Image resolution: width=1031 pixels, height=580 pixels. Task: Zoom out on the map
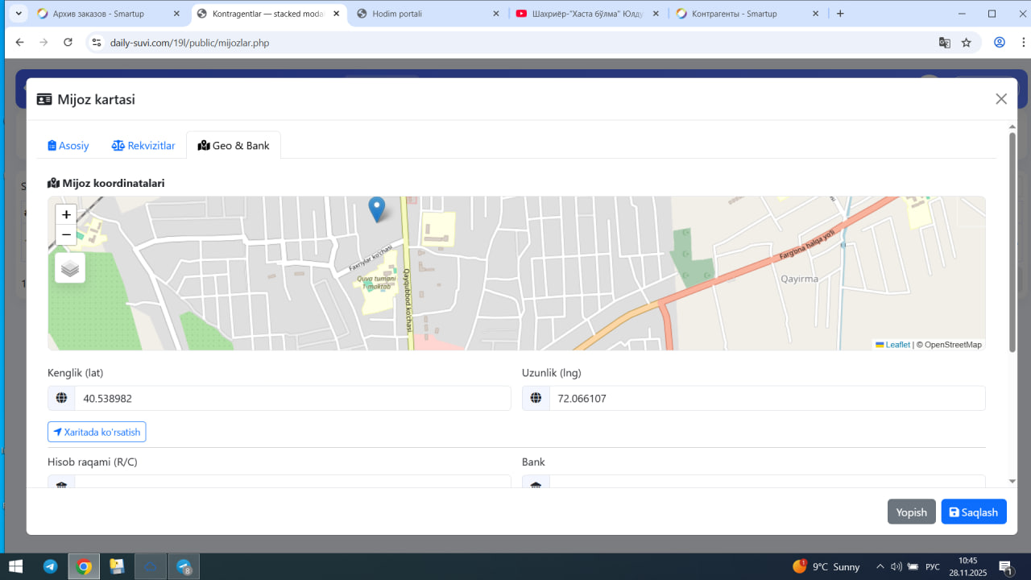click(x=66, y=235)
